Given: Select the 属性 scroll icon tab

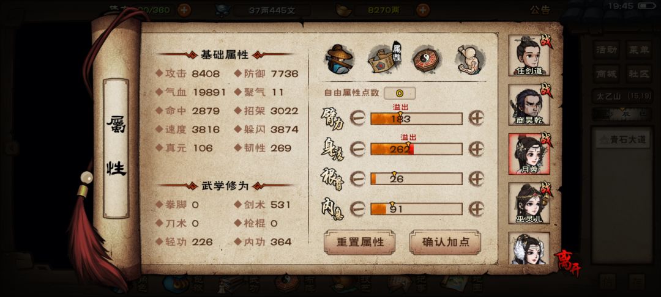Looking at the screenshot, I should click(384, 59).
